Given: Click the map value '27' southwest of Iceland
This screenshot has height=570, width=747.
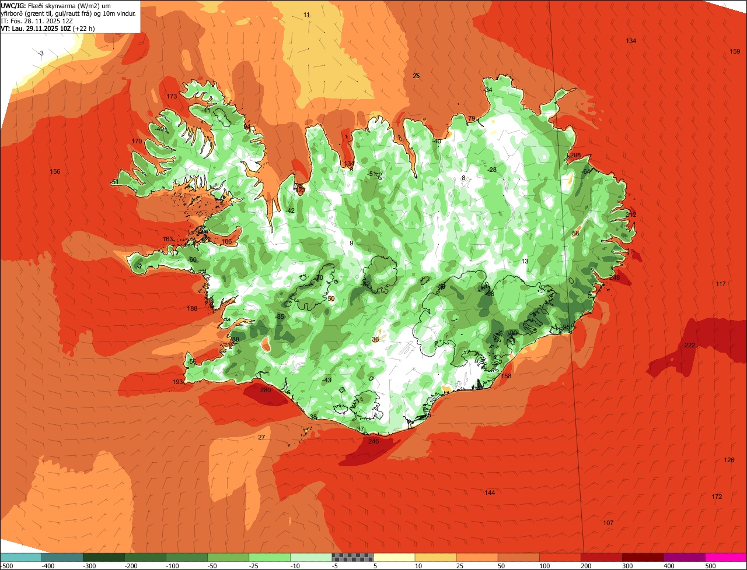Looking at the screenshot, I should [x=261, y=437].
